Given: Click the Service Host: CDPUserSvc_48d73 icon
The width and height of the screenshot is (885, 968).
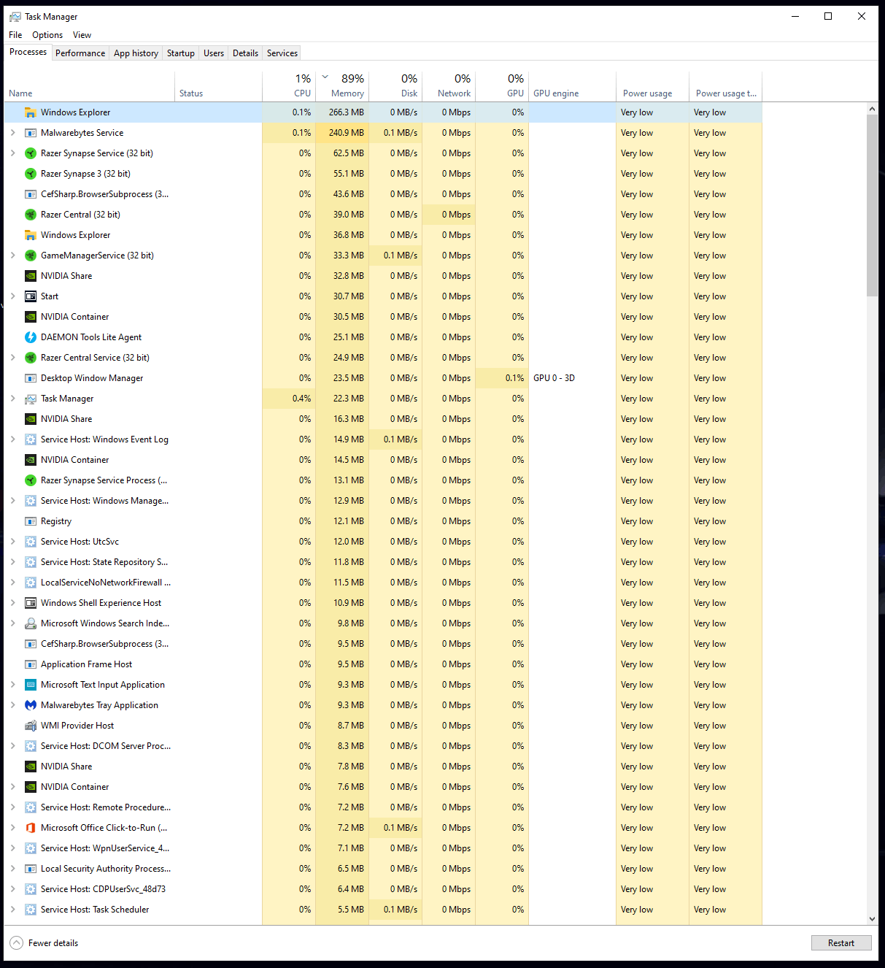Looking at the screenshot, I should (x=31, y=889).
